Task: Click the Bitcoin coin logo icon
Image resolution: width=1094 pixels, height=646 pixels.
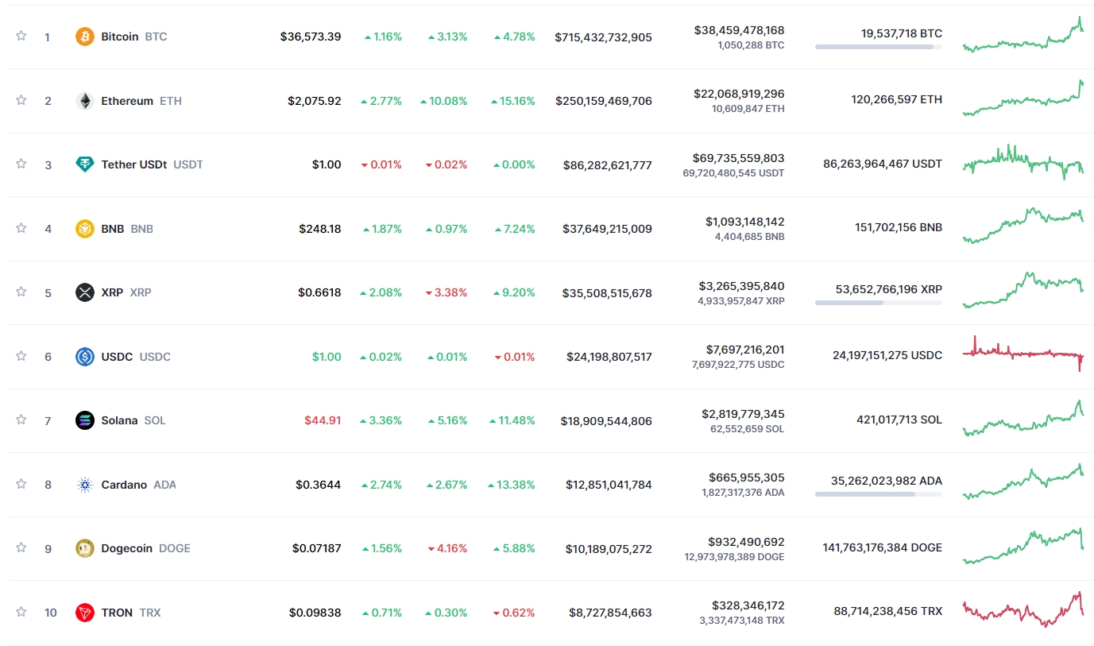Action: click(84, 37)
